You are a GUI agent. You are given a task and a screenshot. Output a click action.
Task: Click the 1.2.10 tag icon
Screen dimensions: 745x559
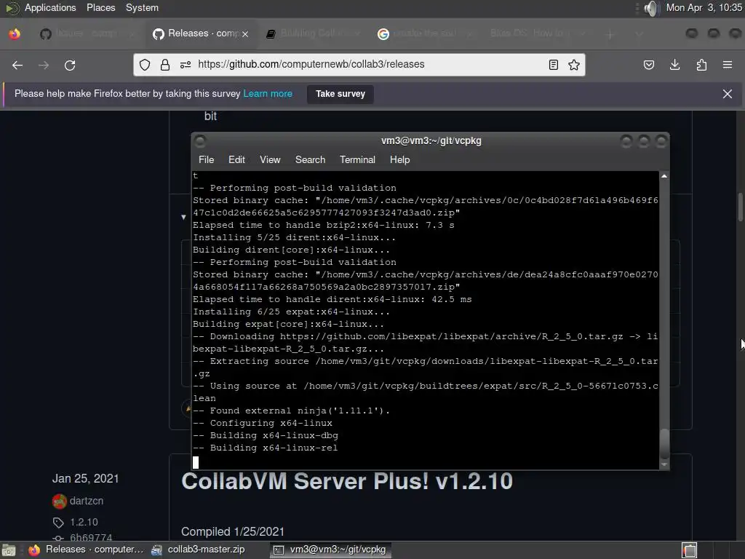point(58,523)
